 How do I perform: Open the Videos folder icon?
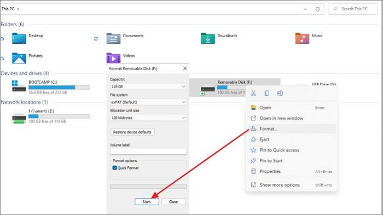point(113,58)
